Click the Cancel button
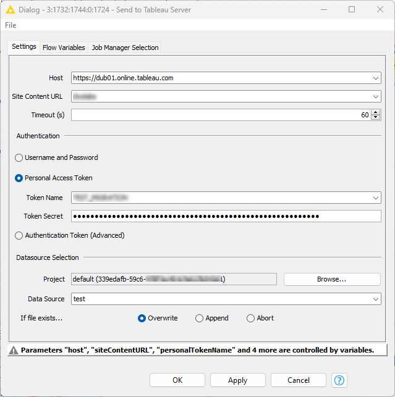 (299, 380)
